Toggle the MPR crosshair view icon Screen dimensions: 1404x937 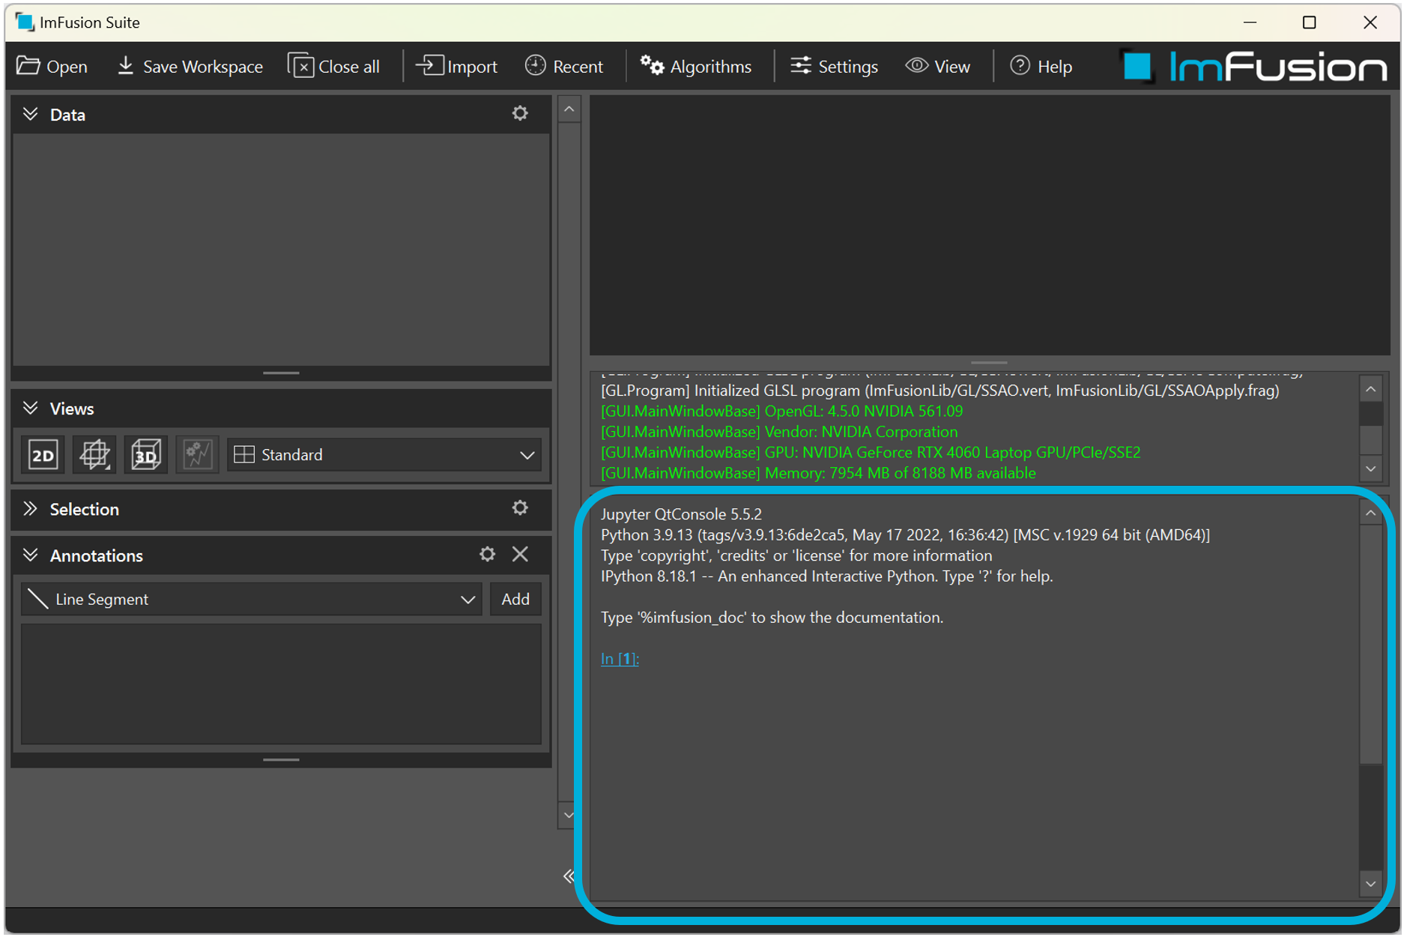pyautogui.click(x=94, y=454)
